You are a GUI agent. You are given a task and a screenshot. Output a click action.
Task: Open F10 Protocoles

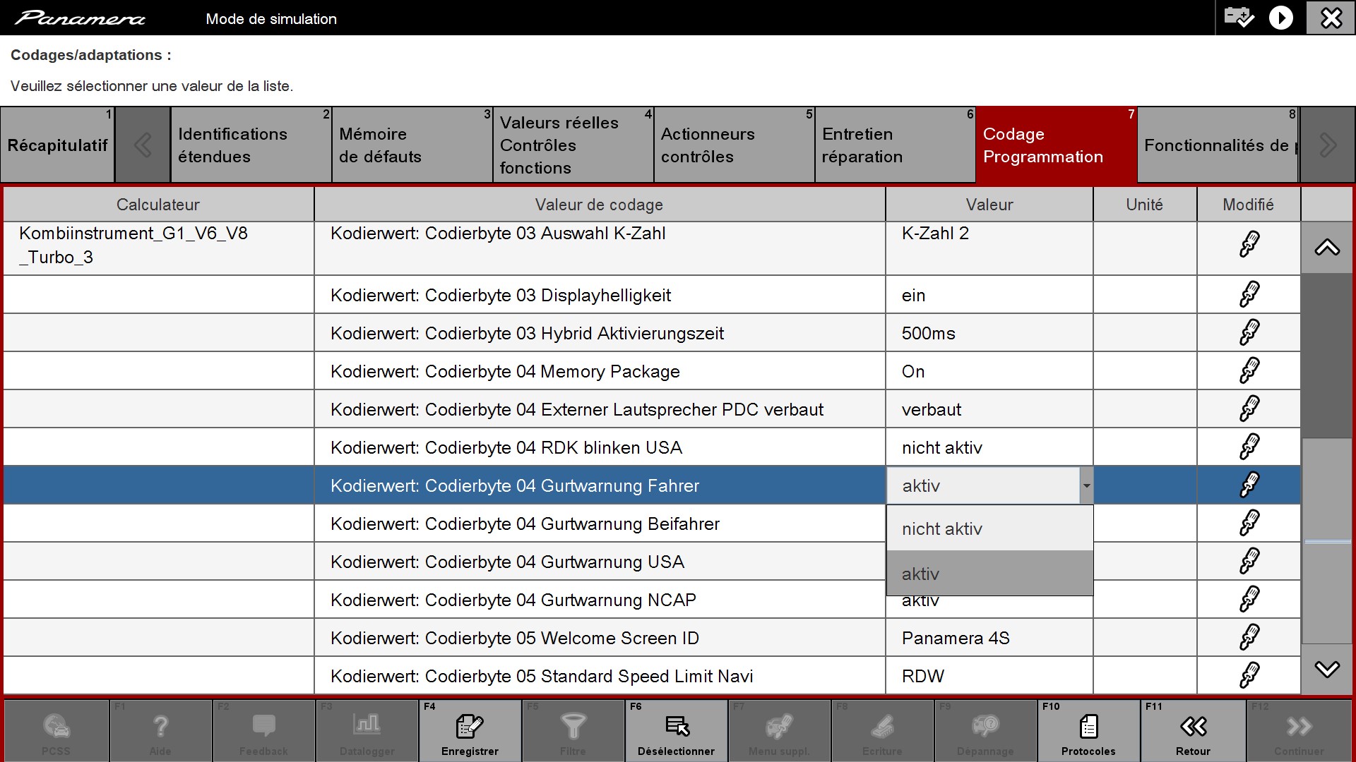1088,730
